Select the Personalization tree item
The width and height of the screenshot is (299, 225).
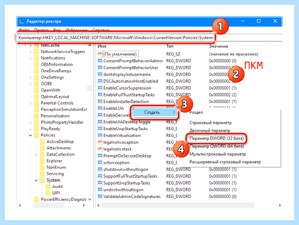55,116
